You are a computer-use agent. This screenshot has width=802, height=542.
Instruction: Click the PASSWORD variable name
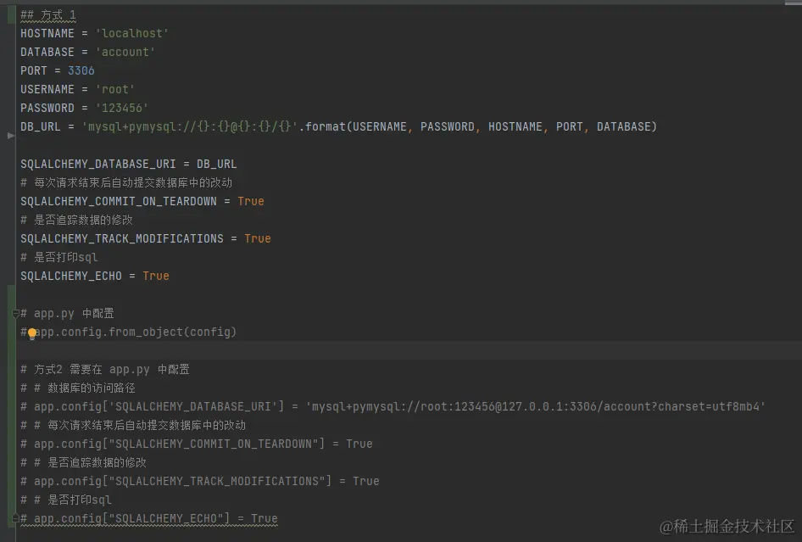(x=47, y=108)
